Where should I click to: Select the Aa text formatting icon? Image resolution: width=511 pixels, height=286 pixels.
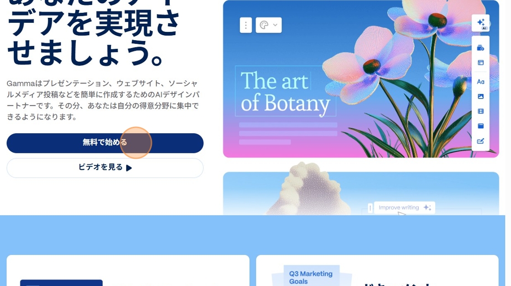click(481, 82)
